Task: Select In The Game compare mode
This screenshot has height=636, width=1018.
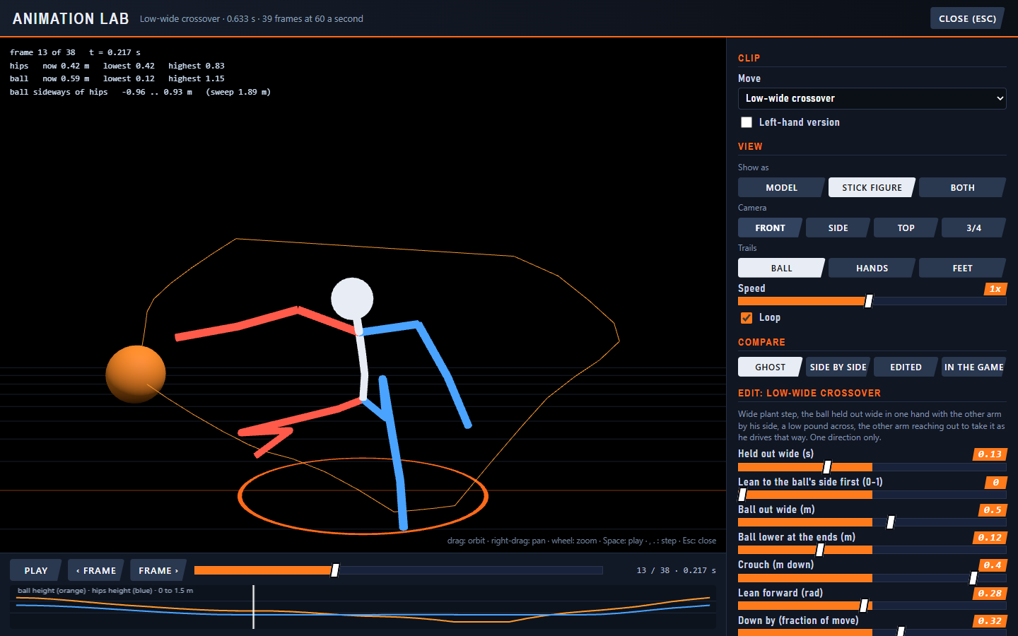Action: coord(973,367)
